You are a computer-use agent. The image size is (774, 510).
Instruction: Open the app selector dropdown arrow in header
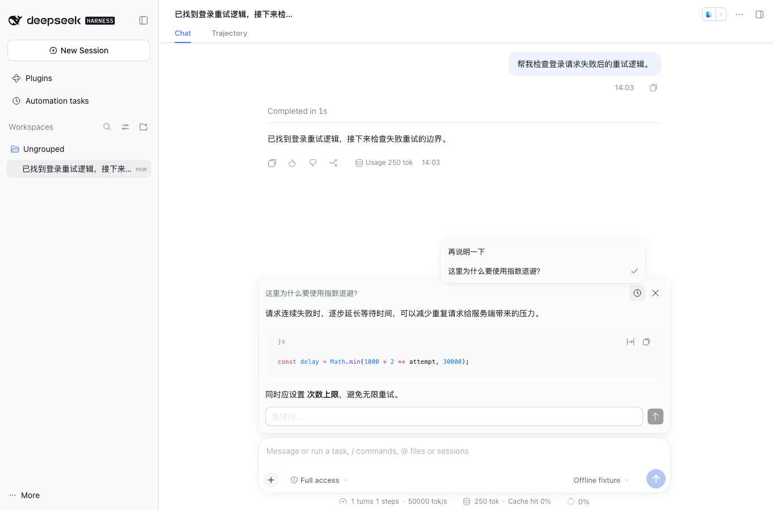(x=721, y=15)
